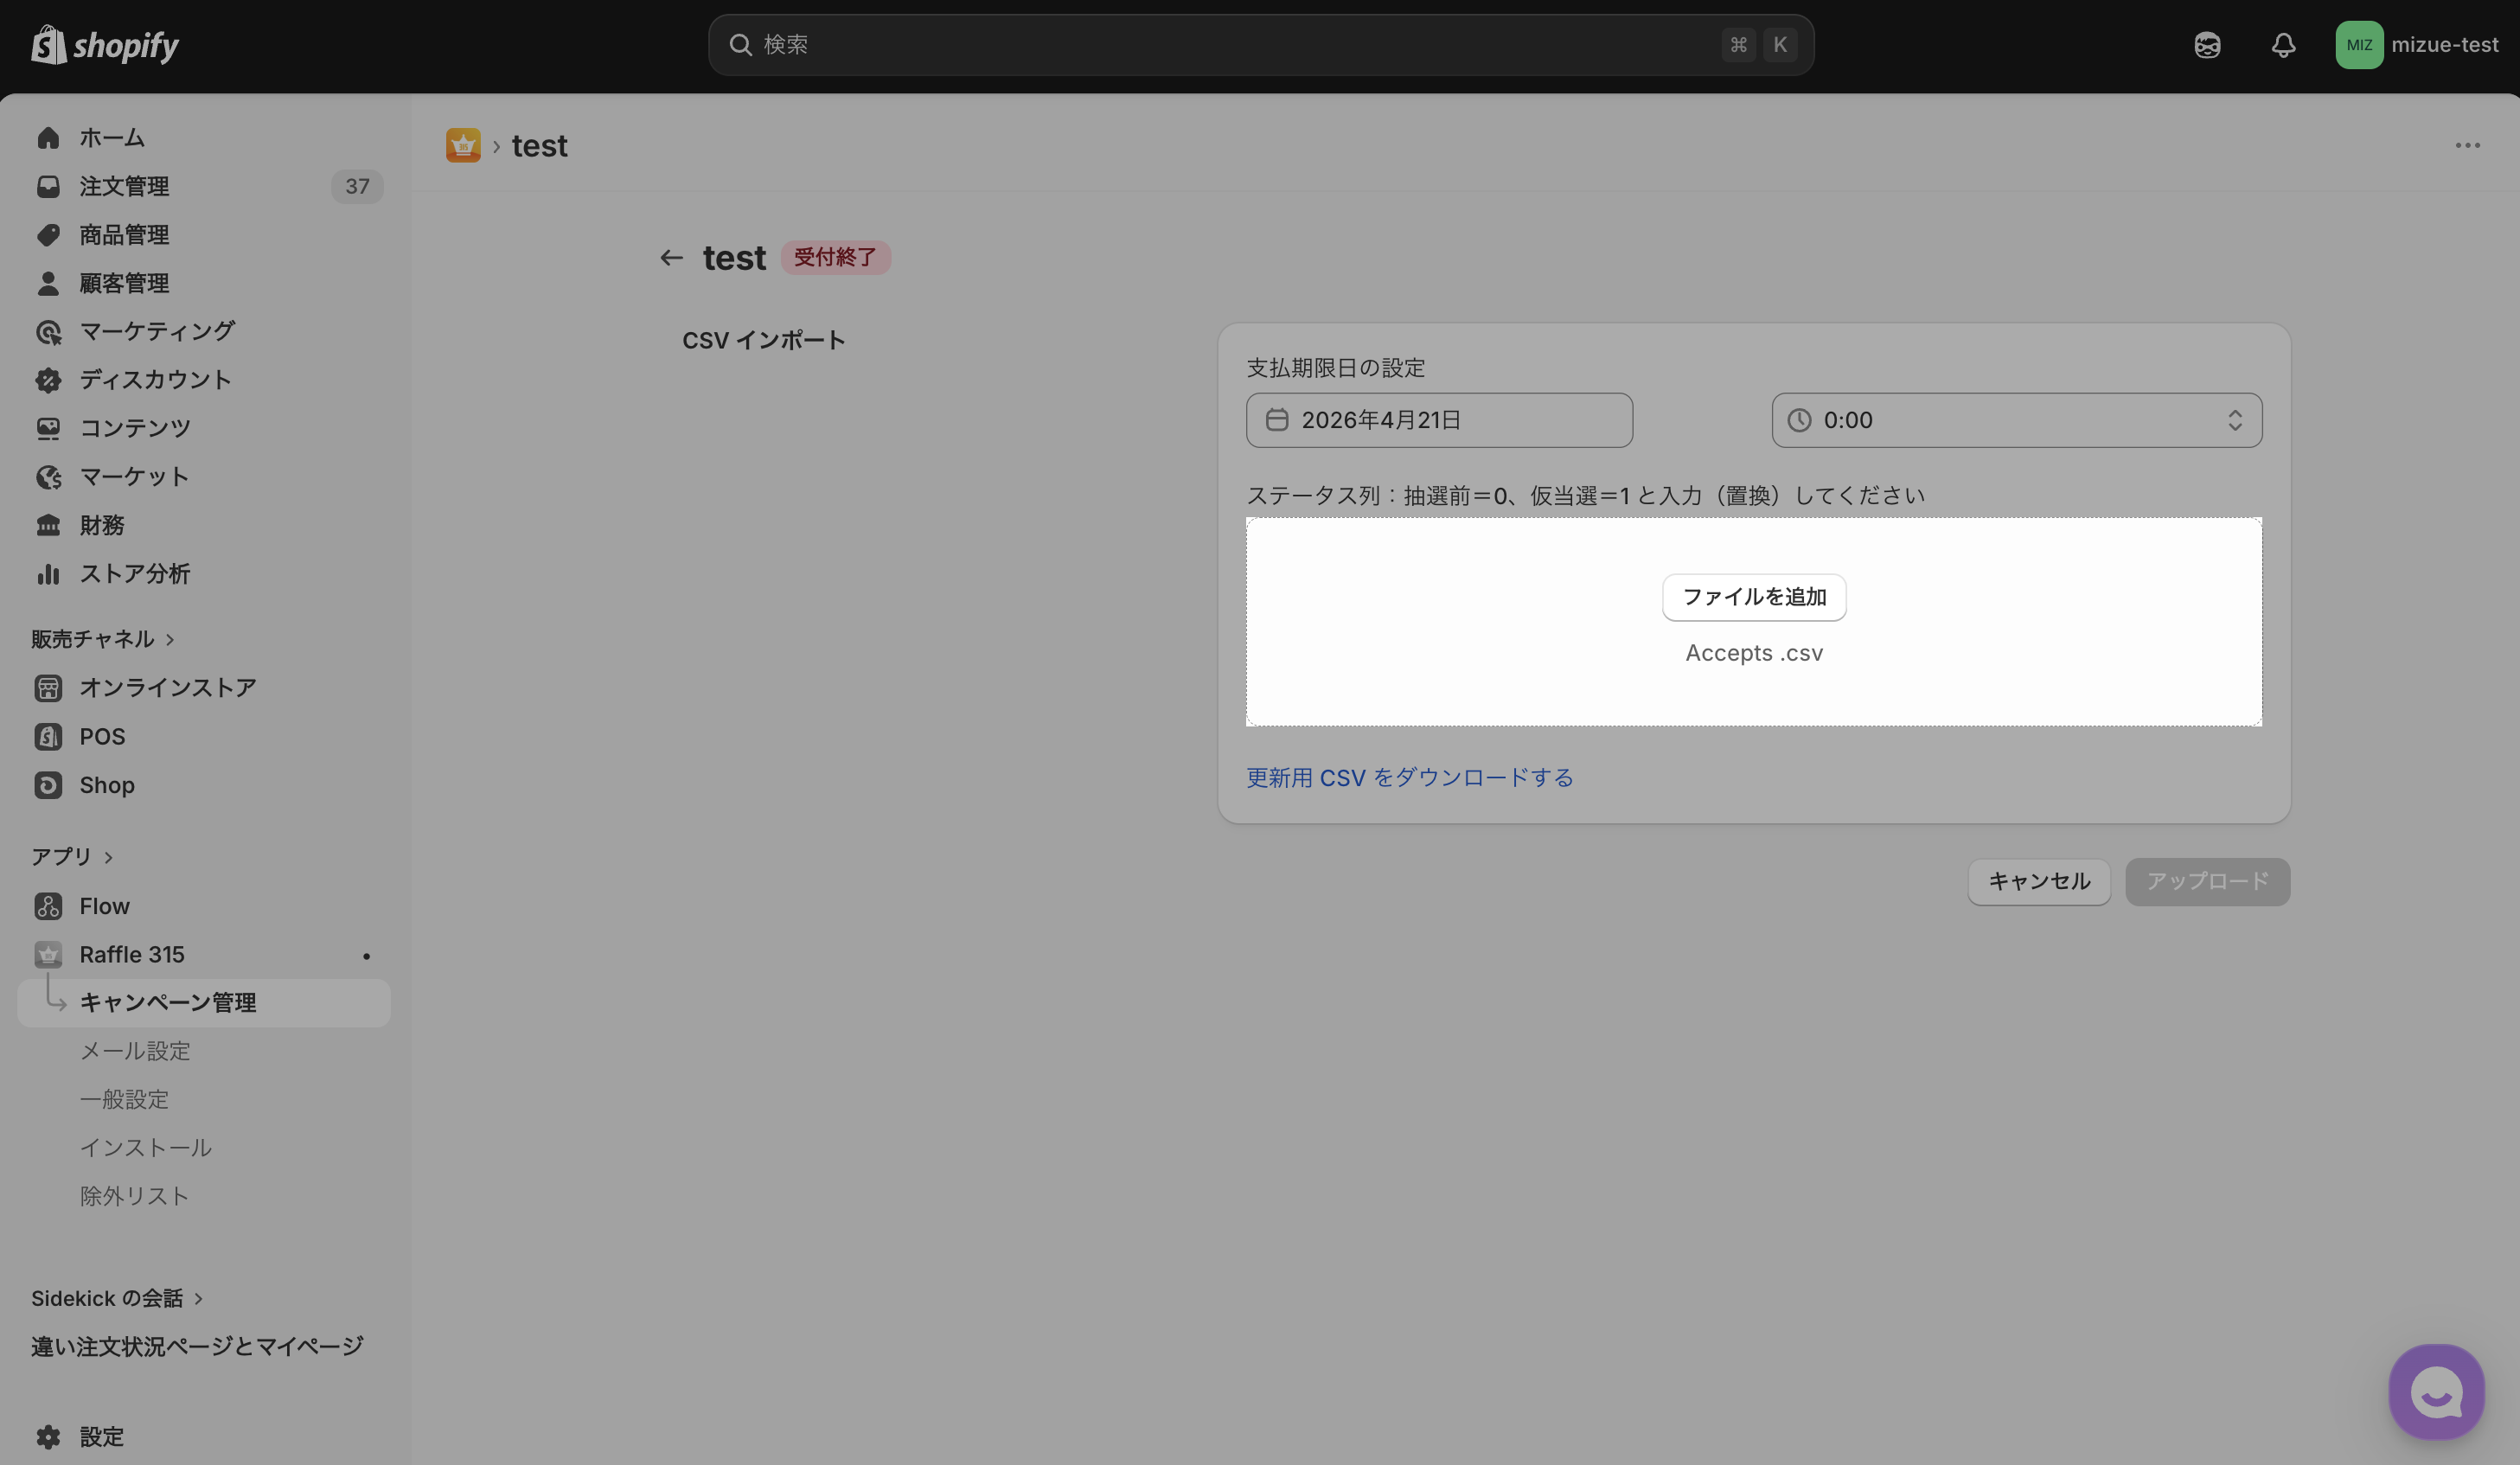The height and width of the screenshot is (1465, 2520).
Task: Click the ホーム home icon
Action: point(48,138)
